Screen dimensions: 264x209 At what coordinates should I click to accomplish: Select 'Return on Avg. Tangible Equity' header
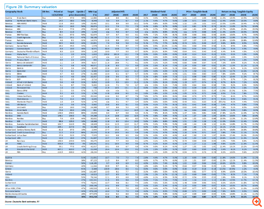pyautogui.click(x=237, y=12)
